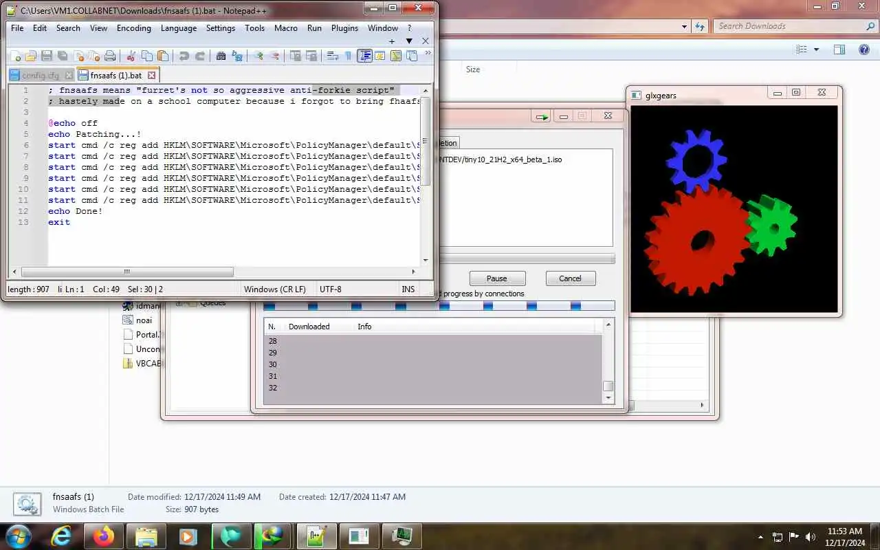Click the Zoom In toolbar icon
This screenshot has width=880, height=550.
tap(258, 56)
